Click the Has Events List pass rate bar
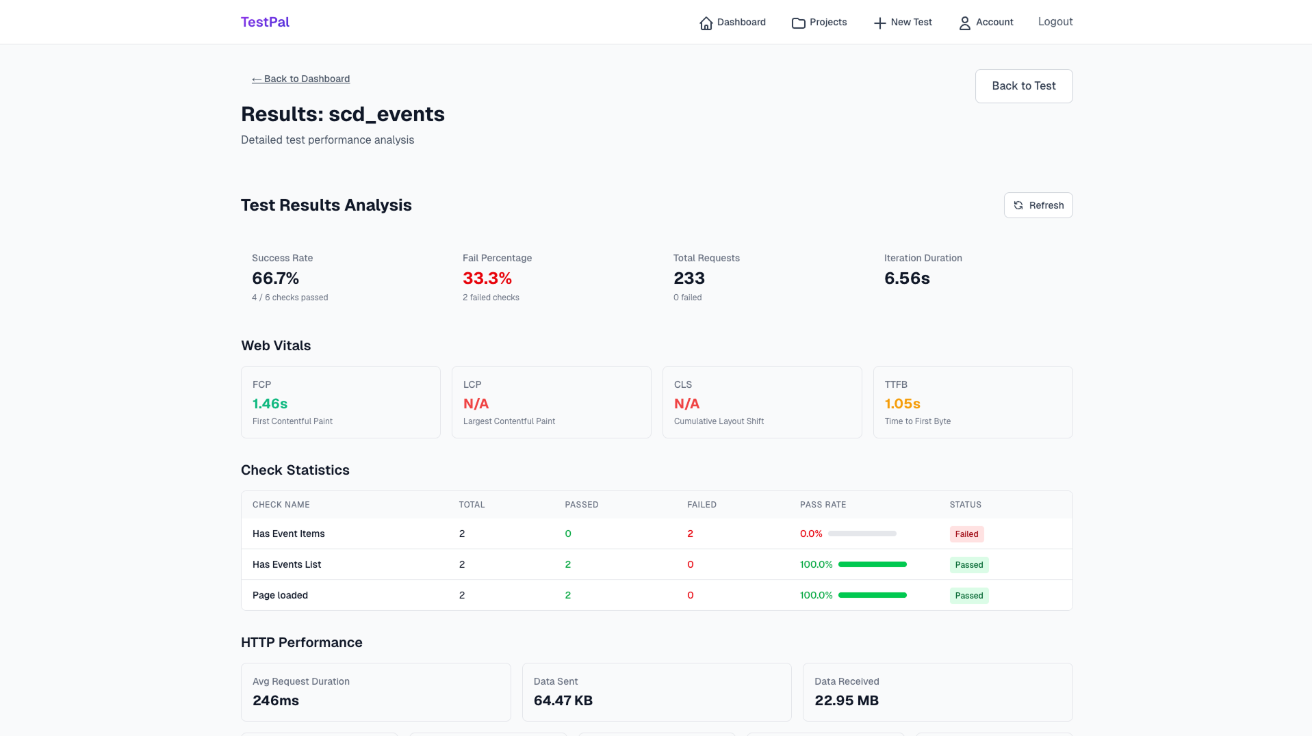The height and width of the screenshot is (736, 1312). coord(872,564)
